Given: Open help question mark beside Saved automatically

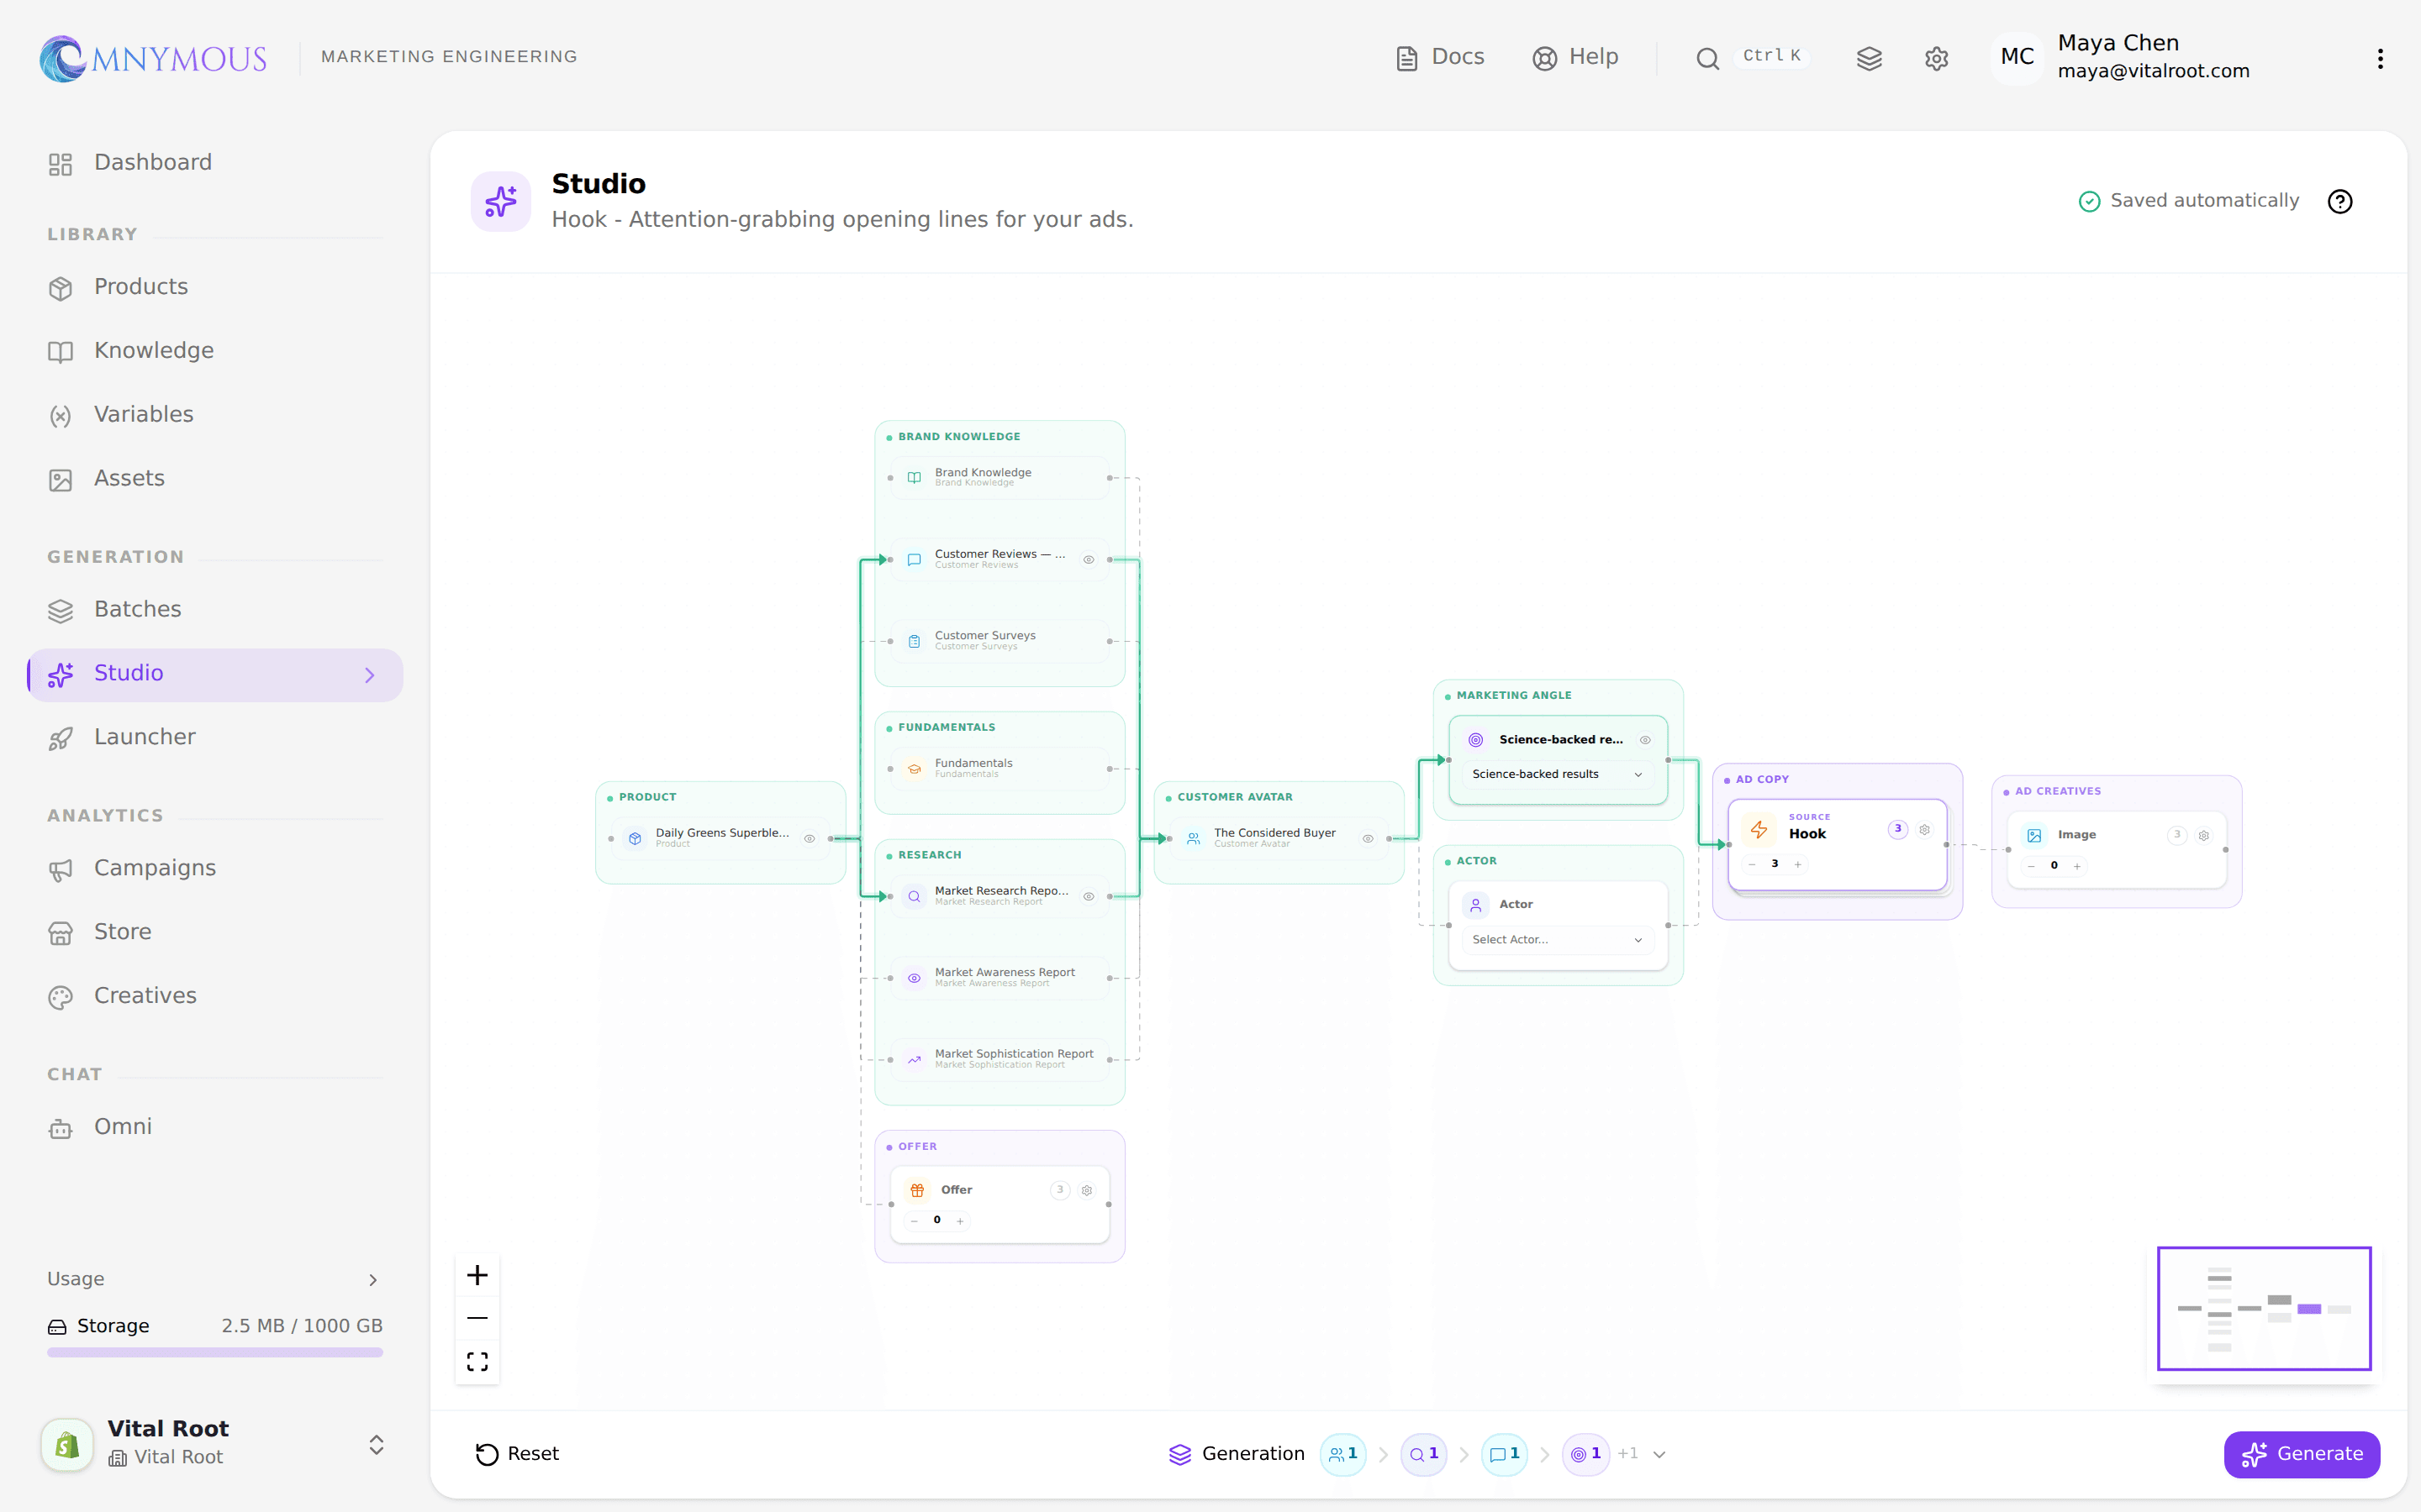Looking at the screenshot, I should point(2340,201).
